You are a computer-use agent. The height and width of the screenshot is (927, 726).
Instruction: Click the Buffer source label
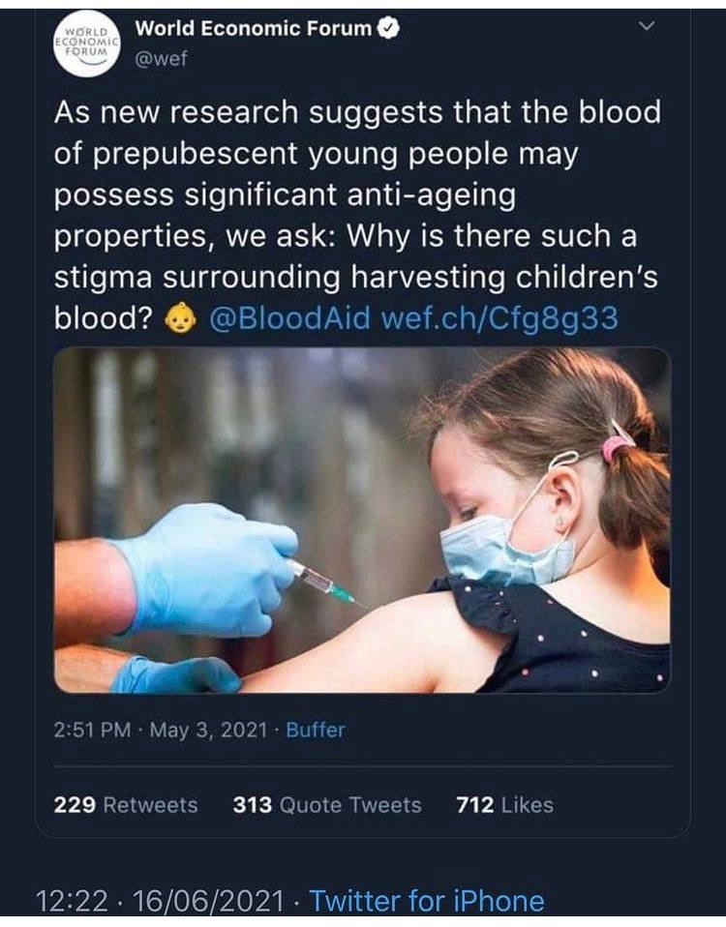click(316, 731)
